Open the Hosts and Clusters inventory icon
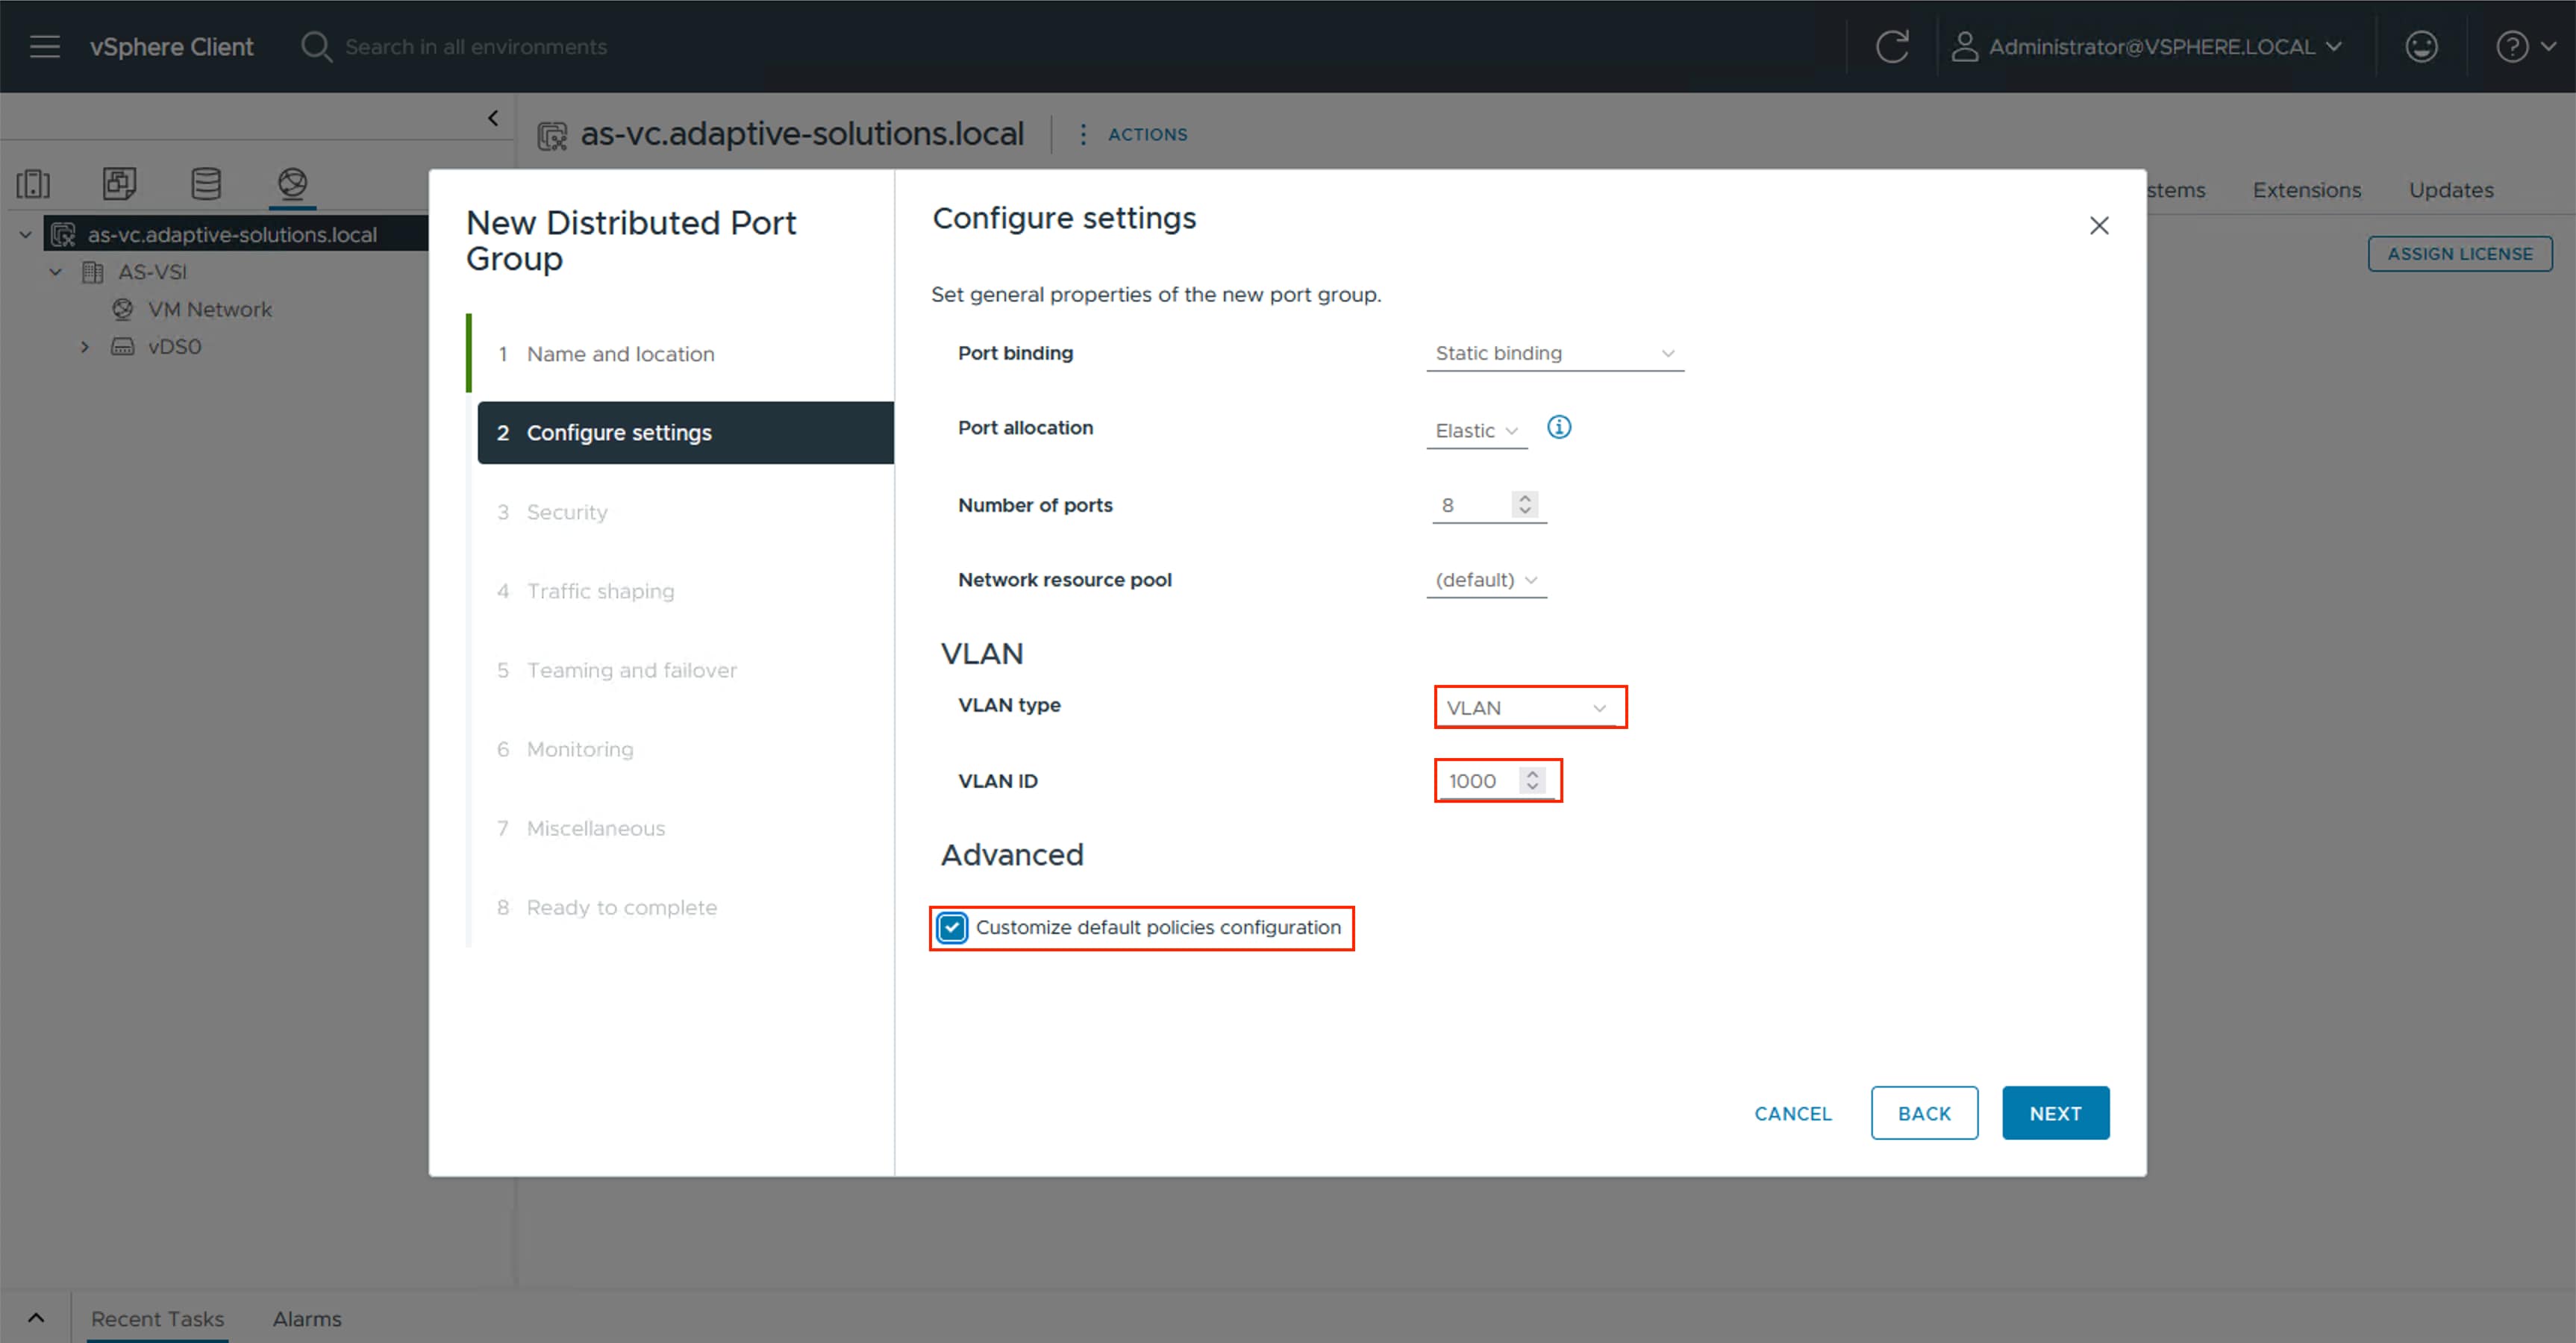 33,183
